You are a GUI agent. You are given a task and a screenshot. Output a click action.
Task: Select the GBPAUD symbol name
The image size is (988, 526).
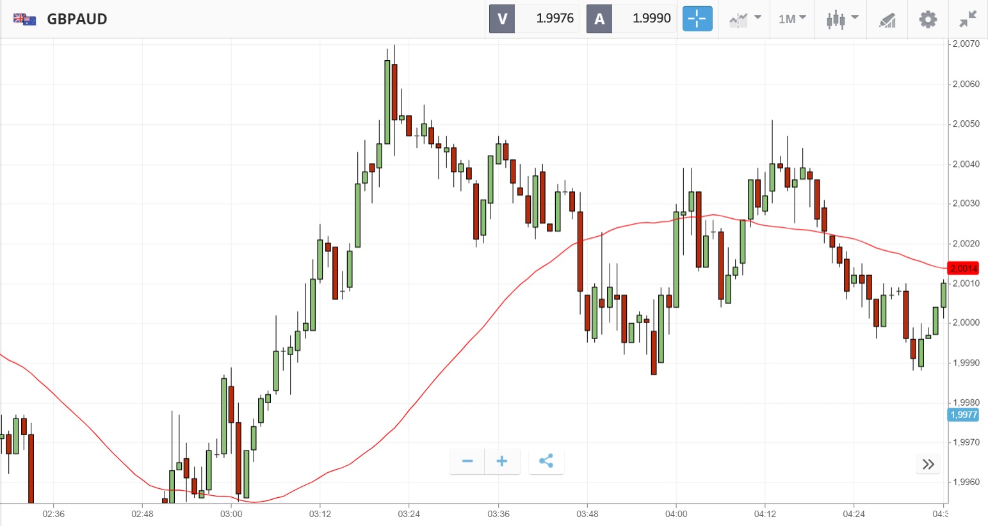tap(77, 19)
